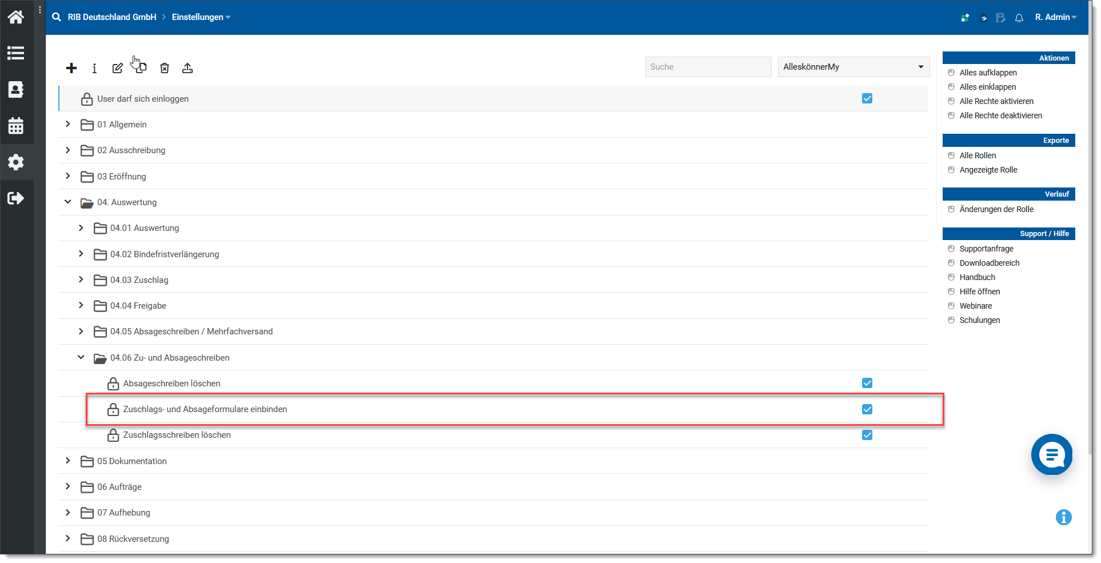The width and height of the screenshot is (1101, 563).
Task: Select the 04.03 Zuschlag tree row
Action: pos(493,280)
